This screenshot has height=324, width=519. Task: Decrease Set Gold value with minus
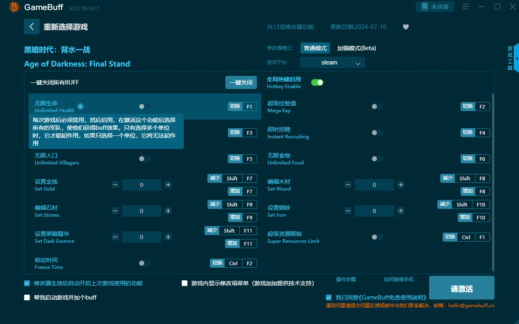[x=115, y=185]
